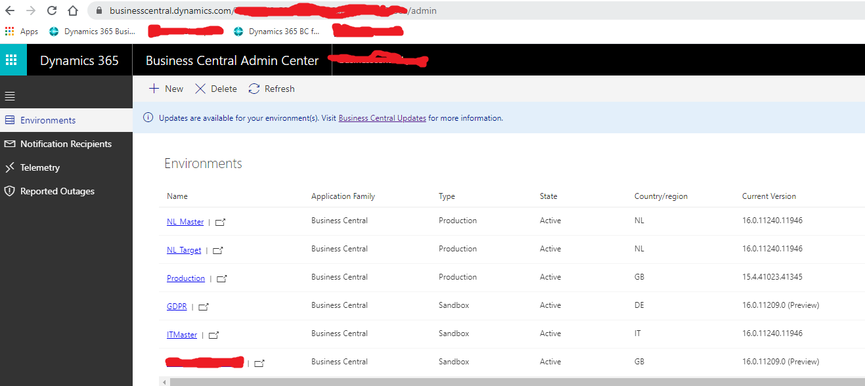865x386 pixels.
Task: Click Business Central Admin Center title
Action: 233,60
